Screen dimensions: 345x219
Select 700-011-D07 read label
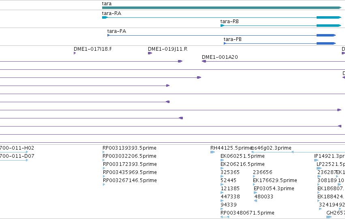(17, 156)
